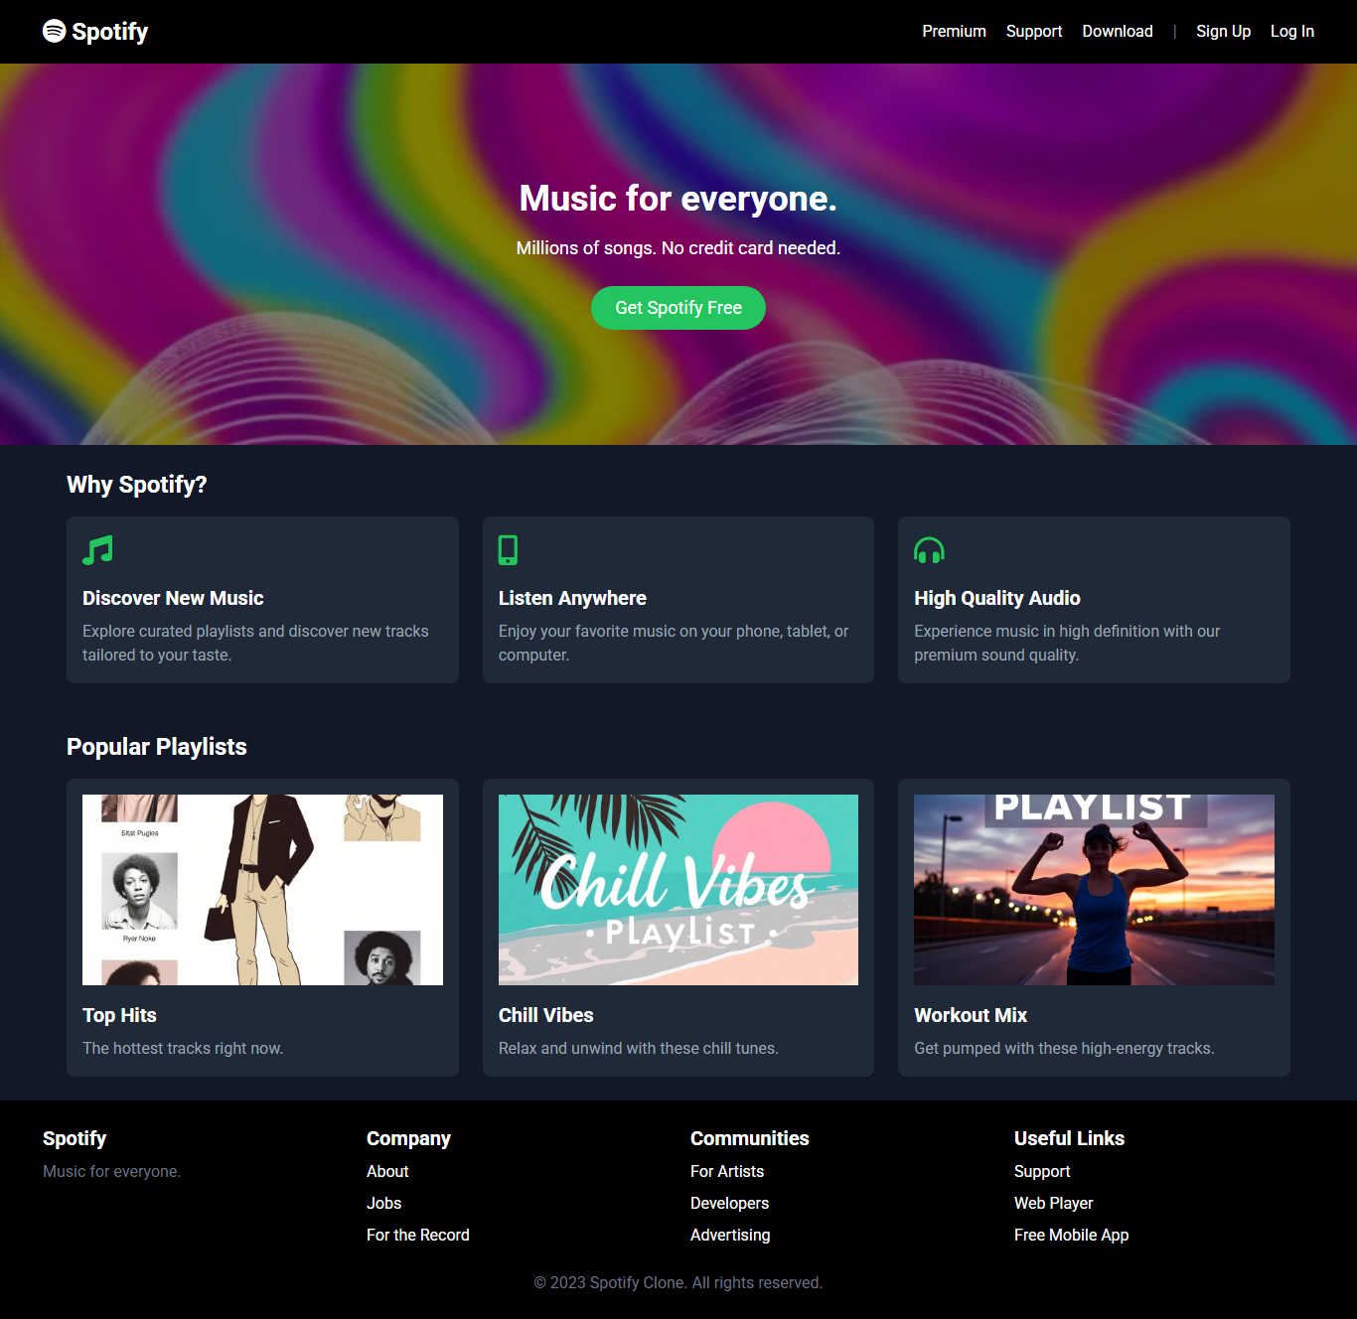The image size is (1357, 1319).
Task: Go to Download in the top navigation
Action: point(1117,32)
